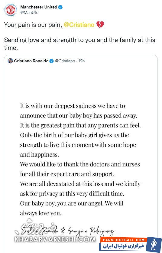The height and width of the screenshot is (253, 162).
Task: Follow the yellow @Cristiano mention
Action: [79, 25]
